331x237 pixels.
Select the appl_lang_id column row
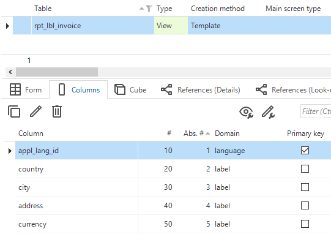173,151
